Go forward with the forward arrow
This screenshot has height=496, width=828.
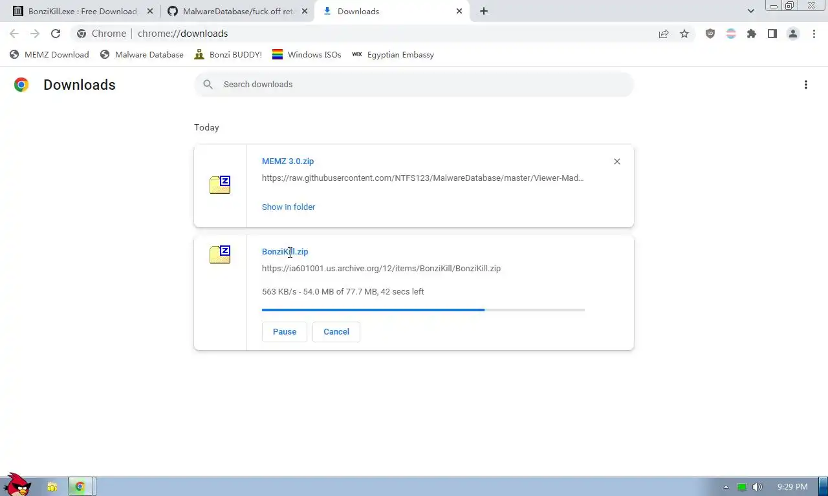pyautogui.click(x=35, y=34)
